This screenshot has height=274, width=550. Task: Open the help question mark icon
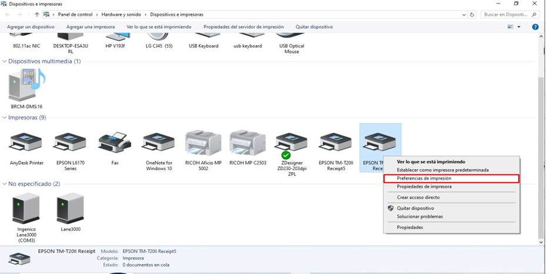(535, 27)
